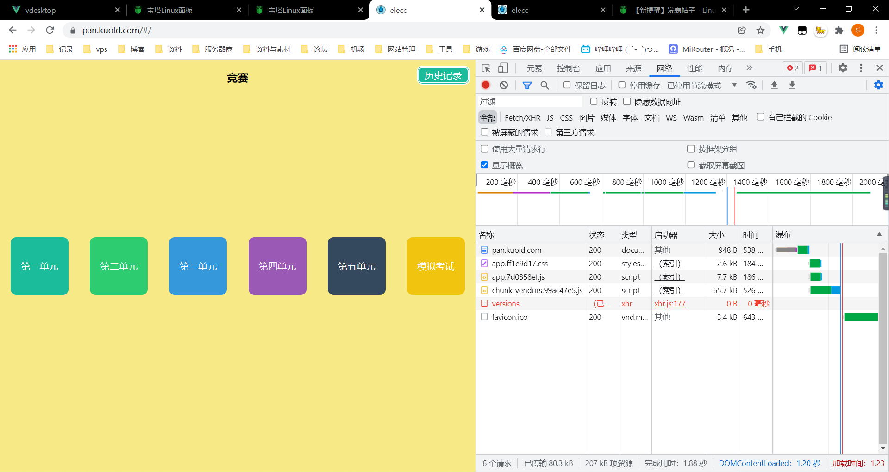Show the 1 issue counter badge
This screenshot has width=889, height=472.
pos(816,68)
